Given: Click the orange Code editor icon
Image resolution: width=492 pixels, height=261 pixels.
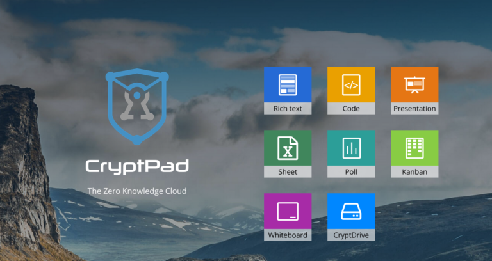Looking at the screenshot, I should [351, 84].
